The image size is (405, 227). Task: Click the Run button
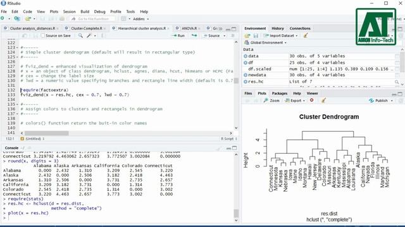(179, 35)
